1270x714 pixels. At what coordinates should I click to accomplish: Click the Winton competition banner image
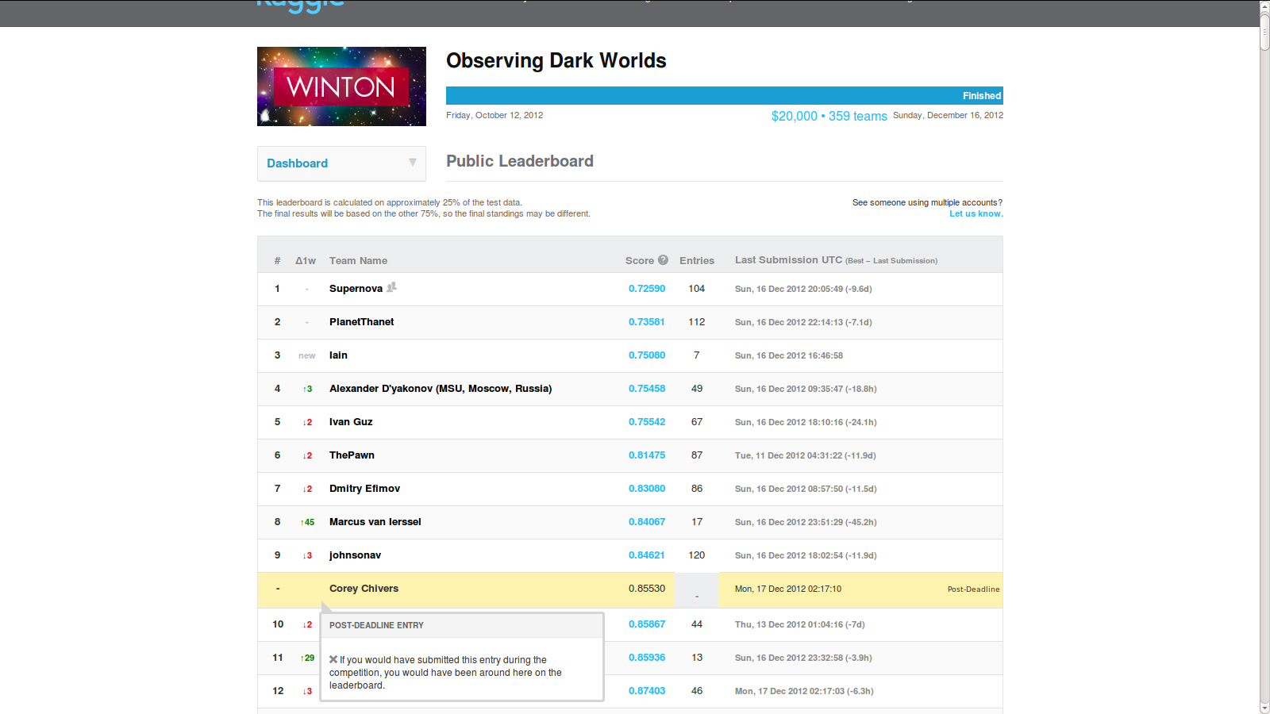tap(341, 86)
